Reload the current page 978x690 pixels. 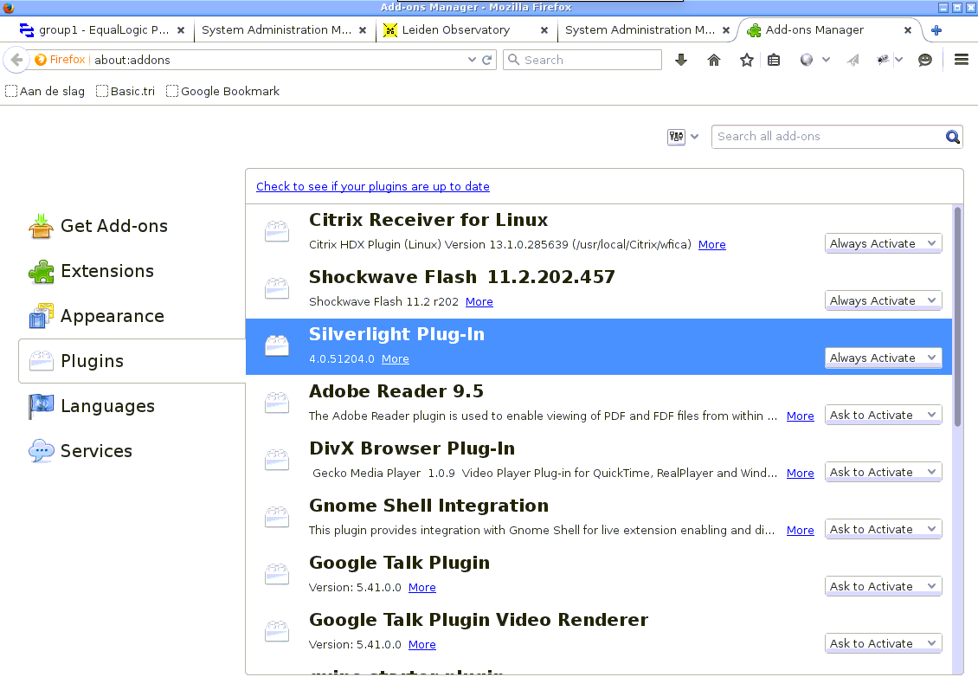(x=487, y=60)
